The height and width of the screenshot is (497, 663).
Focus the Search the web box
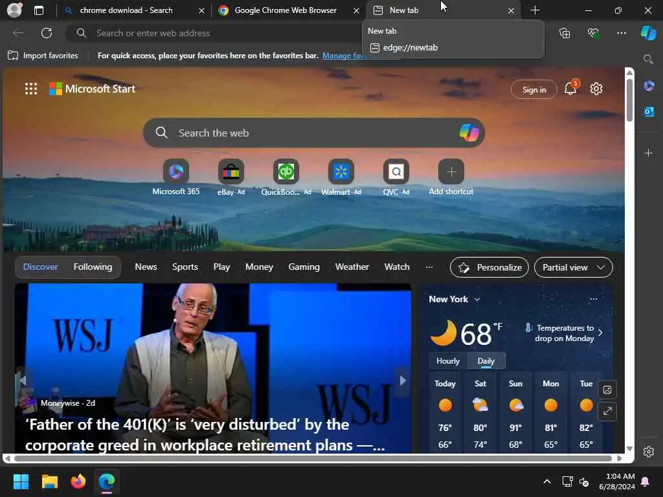pos(314,133)
